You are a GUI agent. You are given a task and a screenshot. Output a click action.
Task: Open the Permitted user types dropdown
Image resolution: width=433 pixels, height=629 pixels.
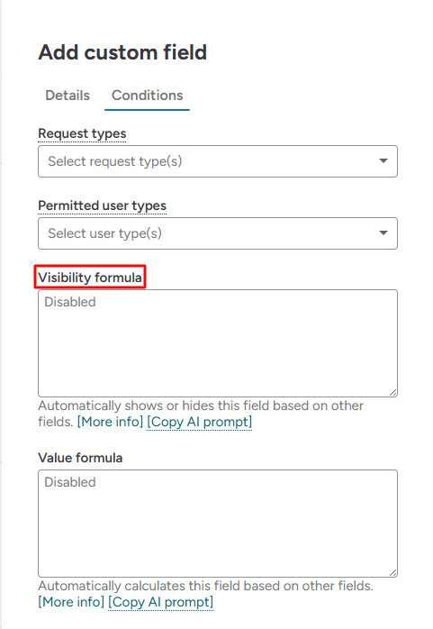point(218,233)
